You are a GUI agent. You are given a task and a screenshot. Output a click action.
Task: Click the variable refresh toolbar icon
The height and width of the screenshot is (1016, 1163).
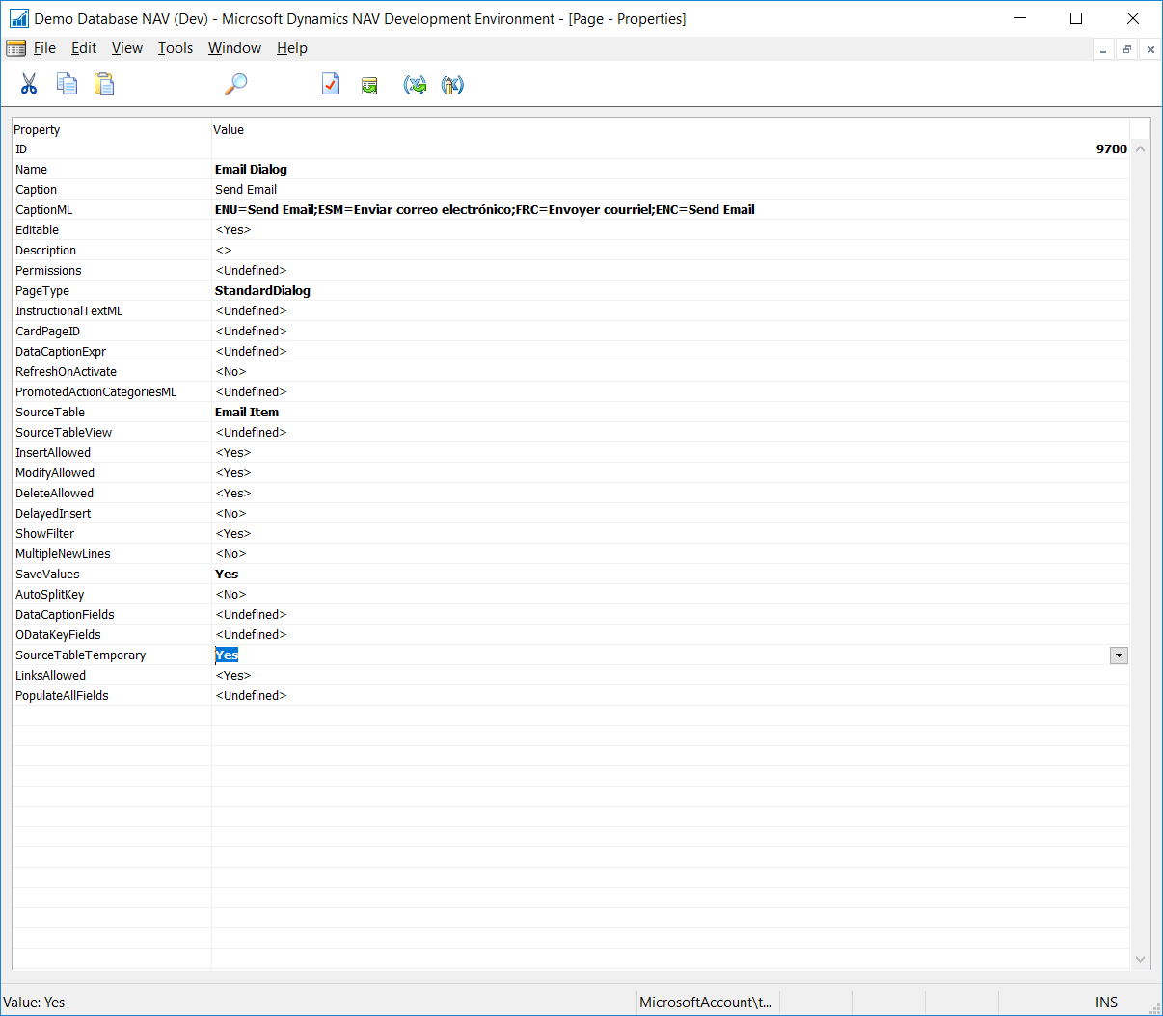click(x=415, y=86)
